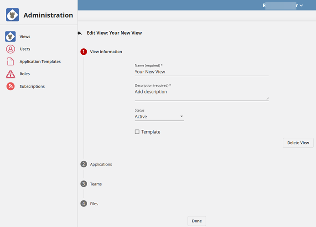Click the Roles warning triangle icon
The height and width of the screenshot is (227, 316).
[x=10, y=74]
